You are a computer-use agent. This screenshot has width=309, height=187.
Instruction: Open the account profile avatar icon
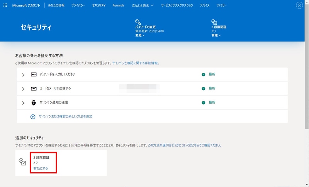[299, 5]
